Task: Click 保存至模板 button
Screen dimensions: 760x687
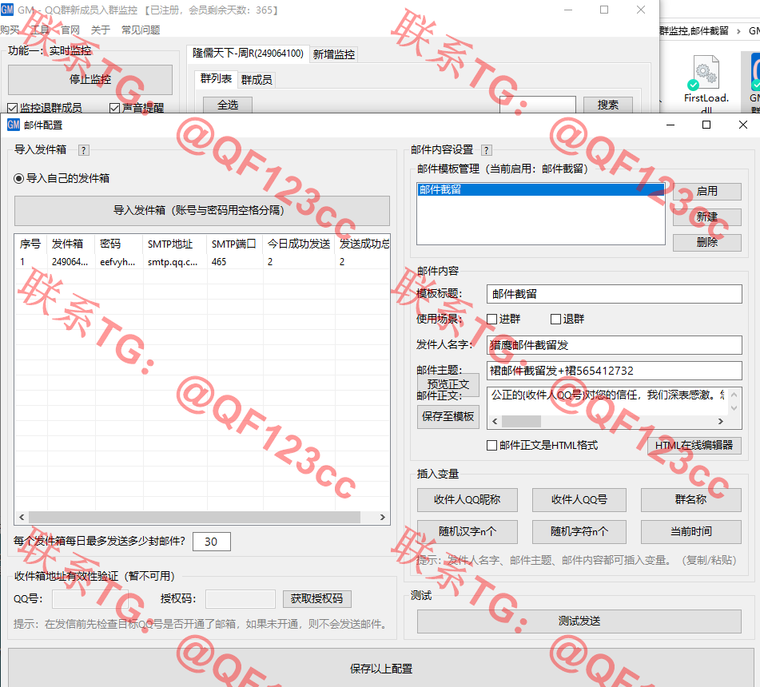Action: coord(448,417)
